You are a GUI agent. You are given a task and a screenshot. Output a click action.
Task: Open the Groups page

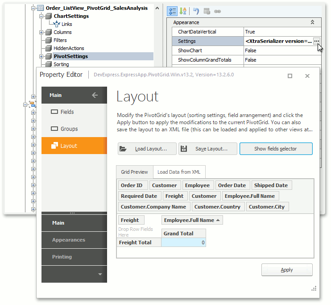point(74,129)
